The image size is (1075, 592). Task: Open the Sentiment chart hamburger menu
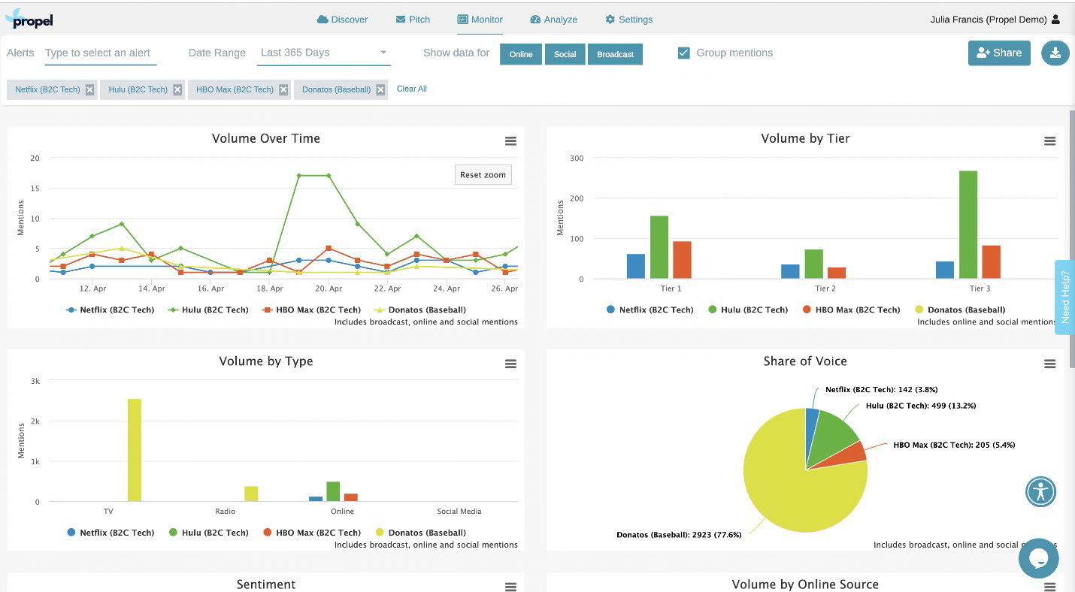(510, 587)
